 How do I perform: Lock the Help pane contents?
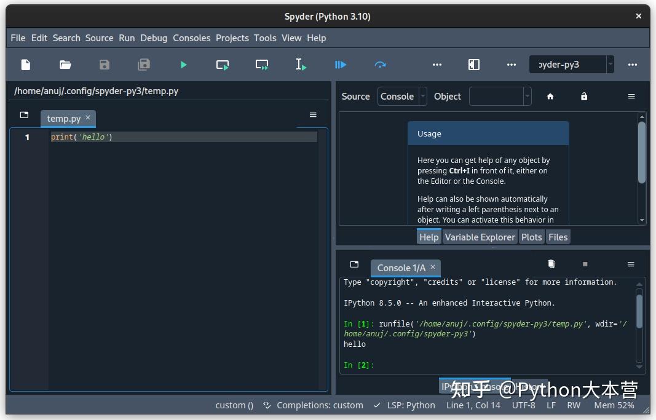click(x=584, y=97)
